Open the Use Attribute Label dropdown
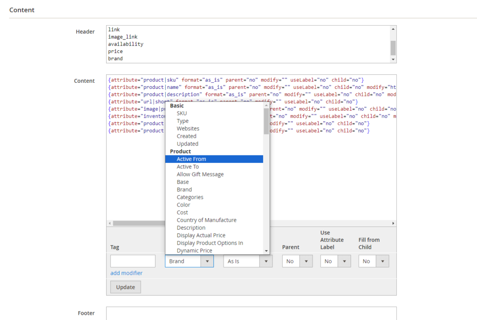This screenshot has width=477, height=320. point(335,261)
